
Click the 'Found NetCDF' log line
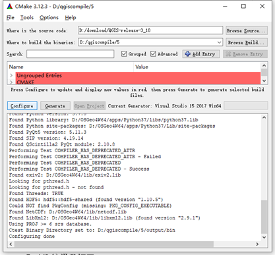[x=68, y=212]
